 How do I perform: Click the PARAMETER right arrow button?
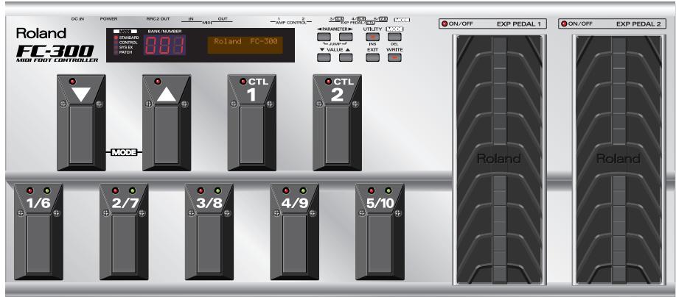click(x=346, y=37)
